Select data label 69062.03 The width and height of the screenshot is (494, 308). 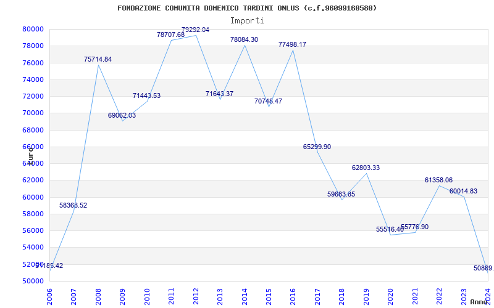122,115
